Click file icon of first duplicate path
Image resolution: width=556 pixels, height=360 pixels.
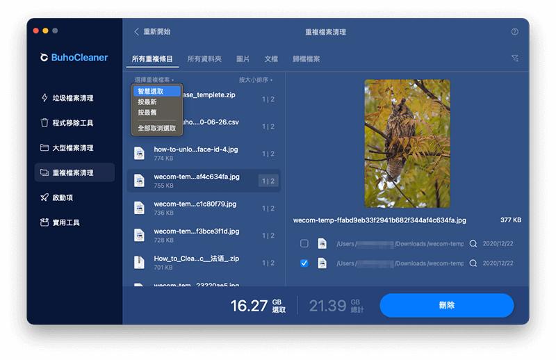pos(322,244)
